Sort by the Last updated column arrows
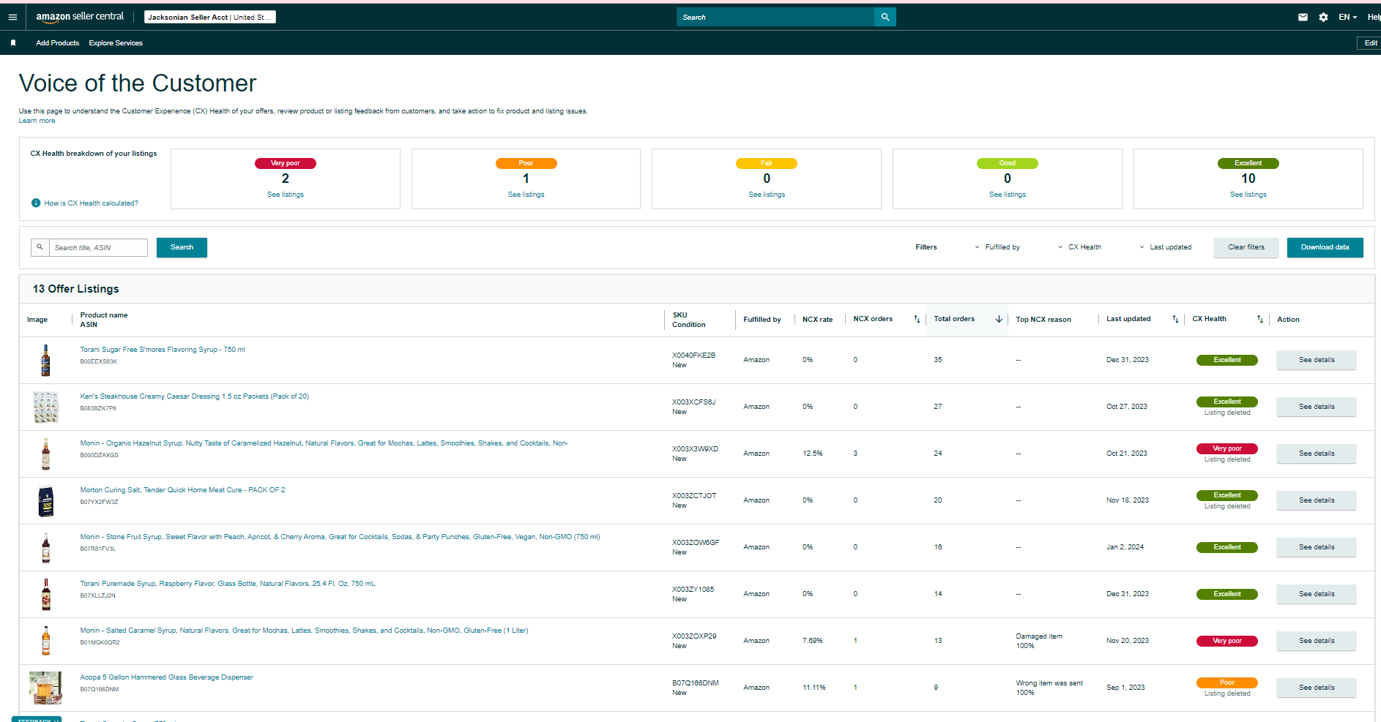1381x722 pixels. [1175, 320]
